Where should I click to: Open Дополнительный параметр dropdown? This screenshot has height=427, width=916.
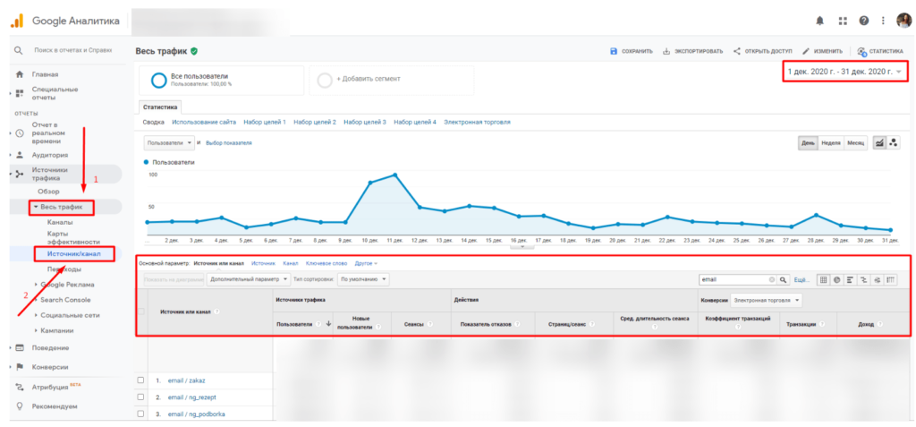point(249,279)
